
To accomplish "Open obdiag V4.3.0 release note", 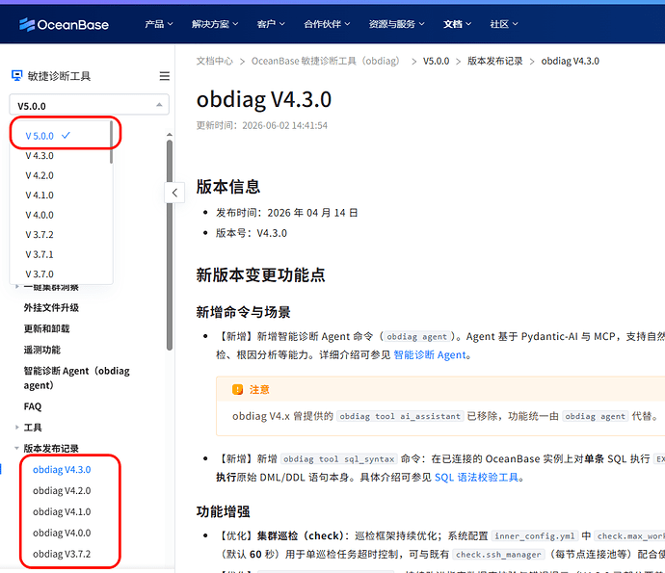I will pos(62,470).
